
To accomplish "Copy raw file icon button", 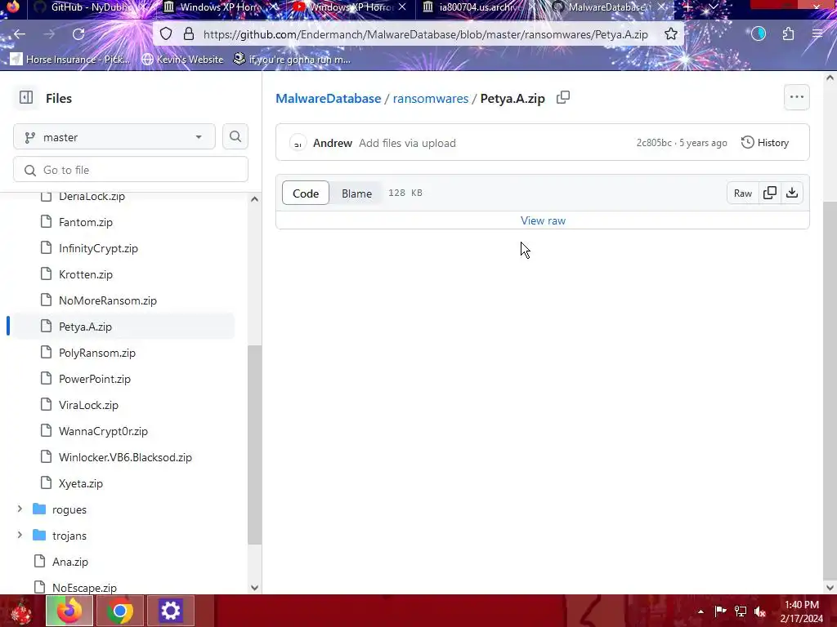I will click(770, 193).
